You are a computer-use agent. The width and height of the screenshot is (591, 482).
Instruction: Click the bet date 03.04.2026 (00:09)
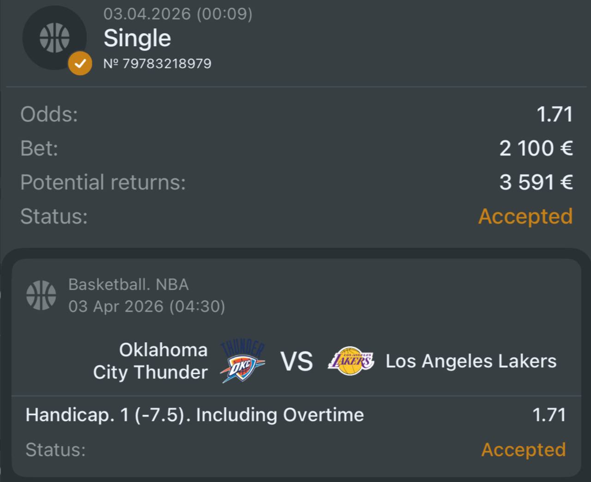coord(178,14)
